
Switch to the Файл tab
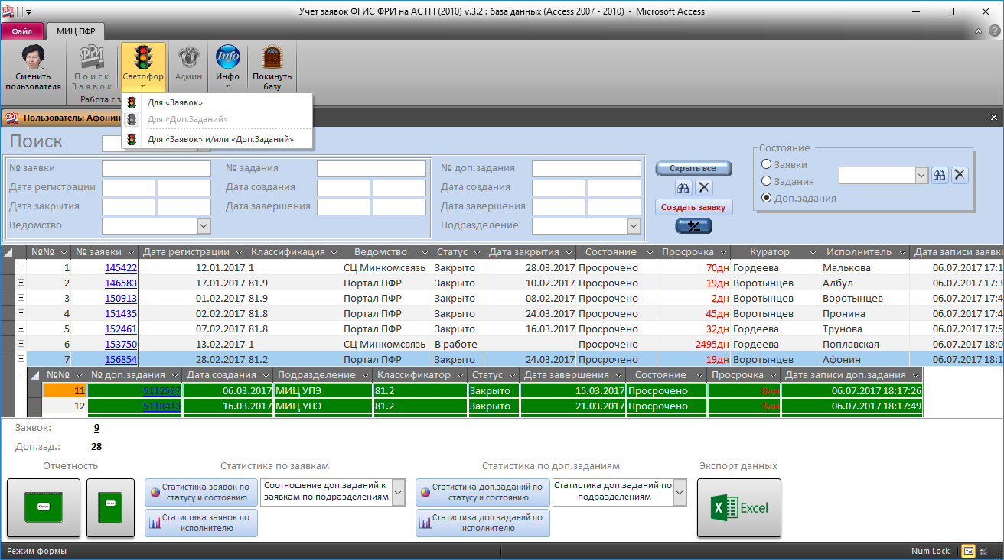coord(21,31)
